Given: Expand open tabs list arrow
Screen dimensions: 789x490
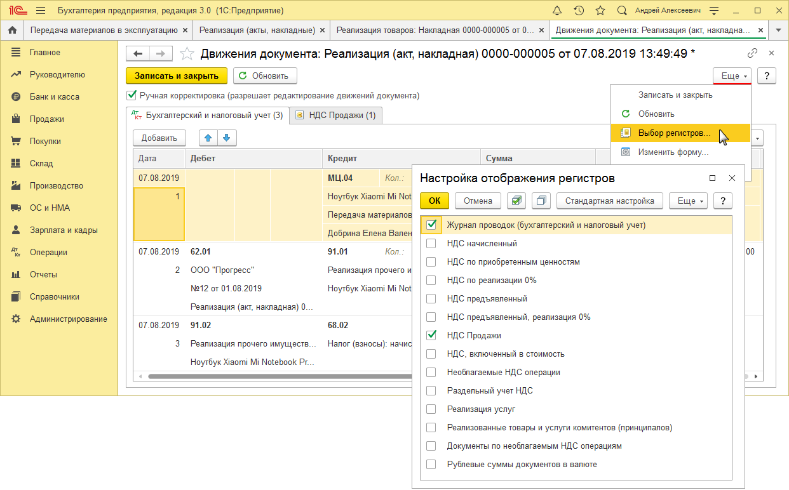Looking at the screenshot, I should (x=778, y=30).
